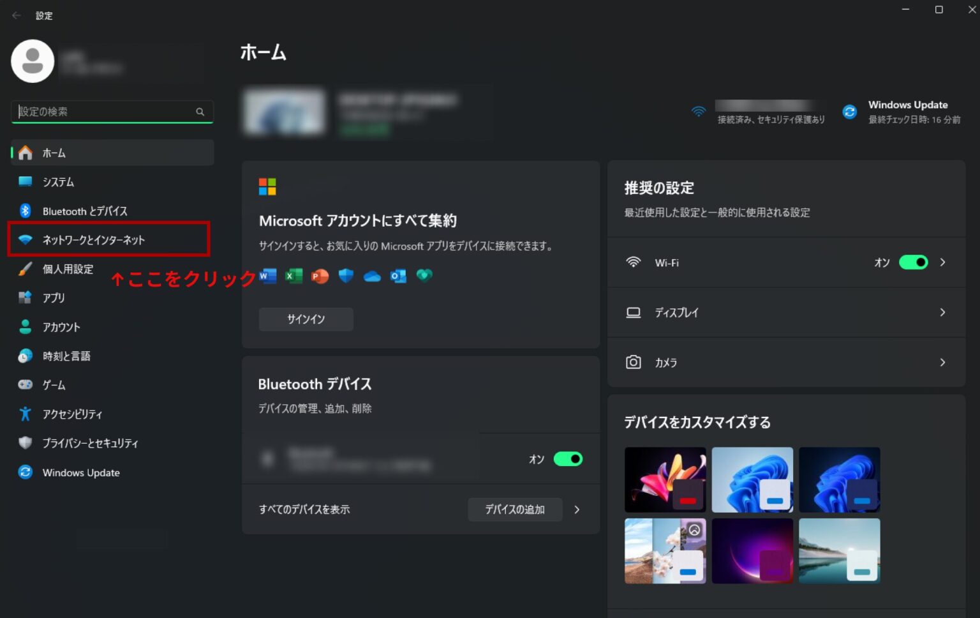Disable the Bluetooth device toggle

[567, 459]
